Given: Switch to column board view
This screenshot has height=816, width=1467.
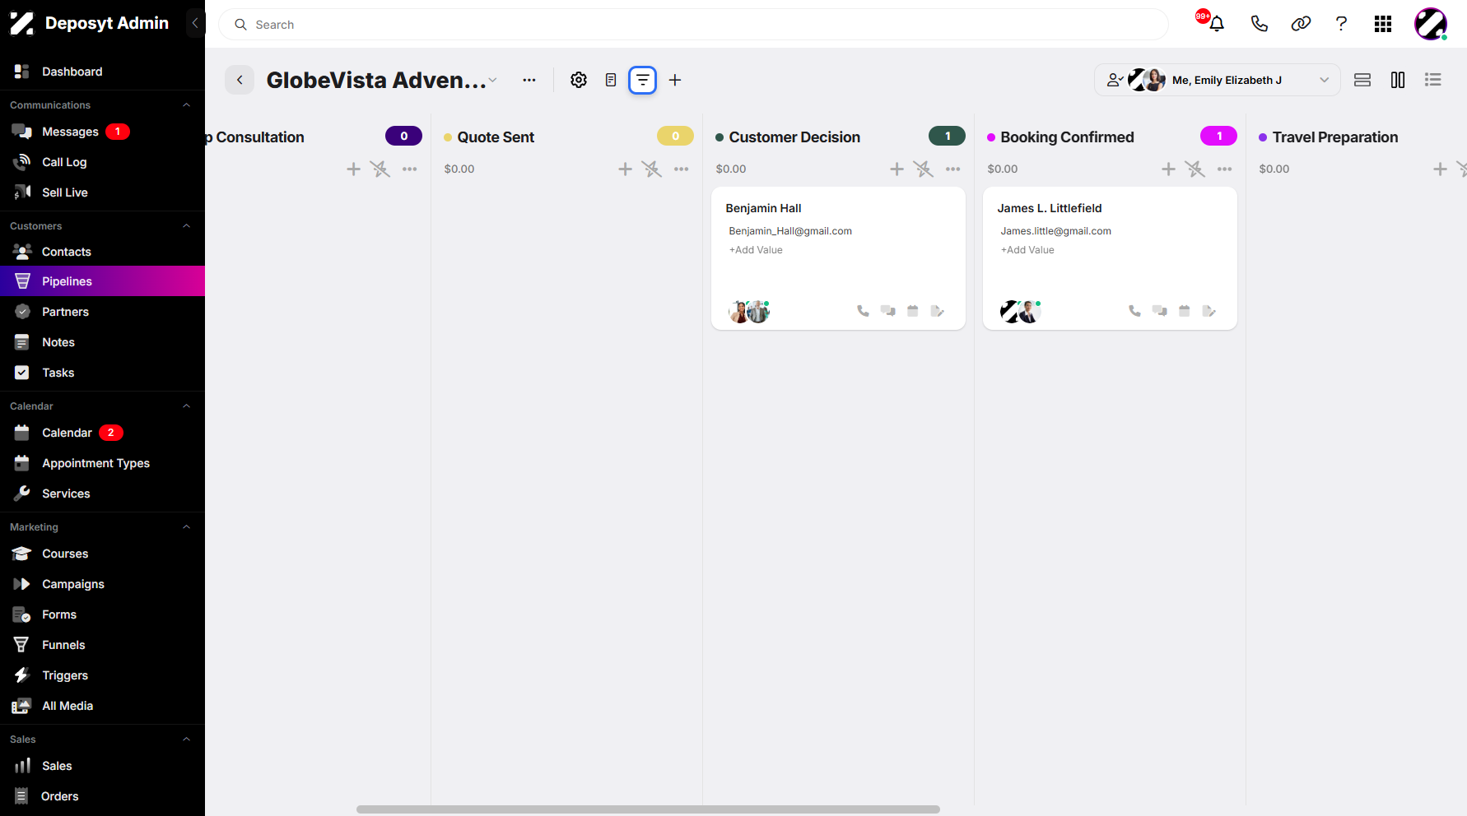Looking at the screenshot, I should (x=1398, y=80).
